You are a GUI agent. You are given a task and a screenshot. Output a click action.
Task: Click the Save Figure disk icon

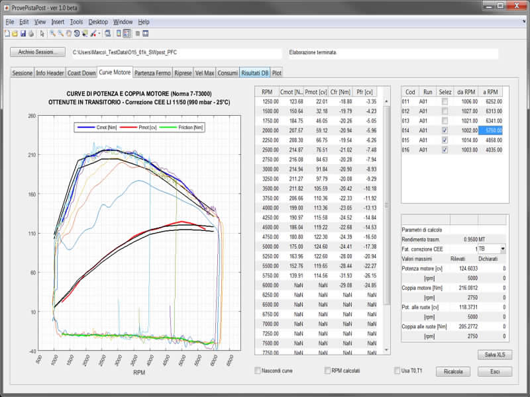click(x=23, y=33)
